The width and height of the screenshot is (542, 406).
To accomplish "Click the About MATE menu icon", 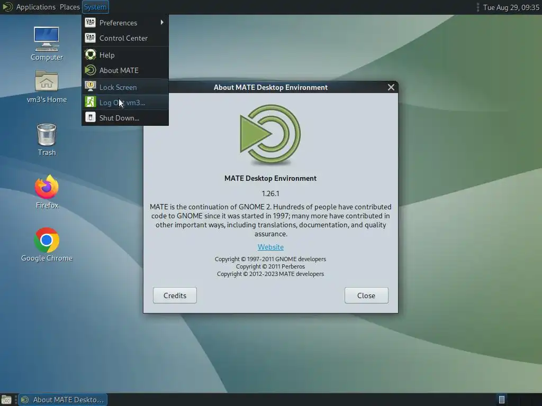I will coord(90,70).
